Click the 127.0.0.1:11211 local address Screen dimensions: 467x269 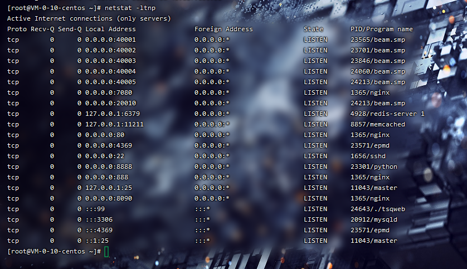(x=114, y=124)
